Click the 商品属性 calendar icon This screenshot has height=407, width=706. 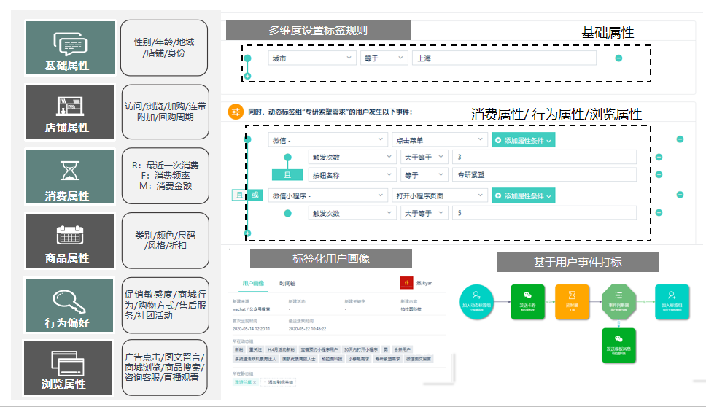pyautogui.click(x=70, y=234)
